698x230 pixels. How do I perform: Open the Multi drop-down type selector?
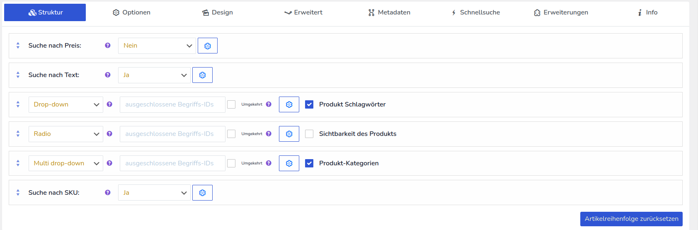pos(65,163)
